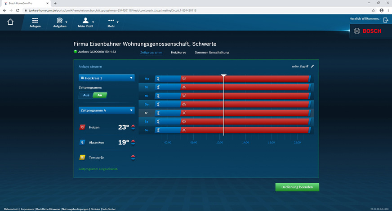
Task: Click the red Heizen sun icon
Action: click(x=82, y=127)
